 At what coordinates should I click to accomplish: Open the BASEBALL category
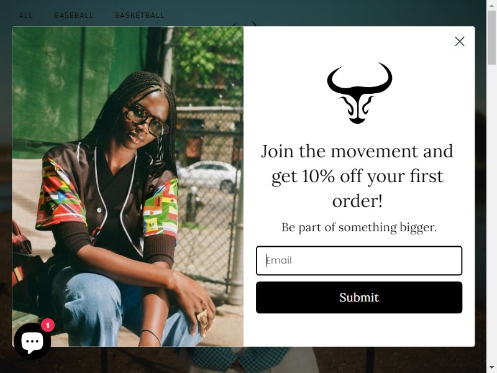tap(74, 15)
